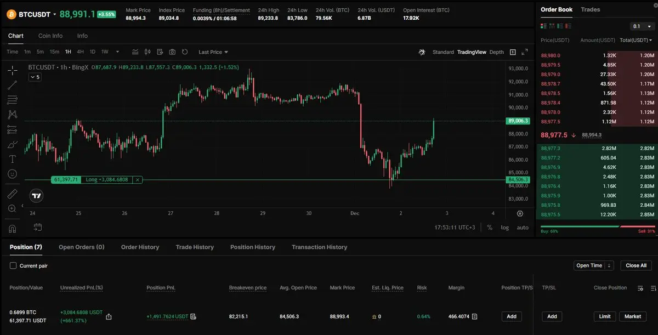
Task: Close the Long position line on chart
Action: point(138,179)
